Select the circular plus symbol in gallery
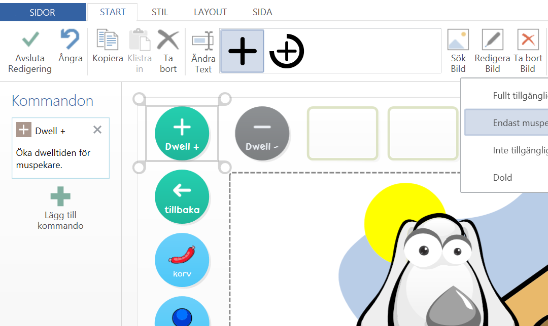Image resolution: width=548 pixels, height=326 pixels. click(x=287, y=51)
